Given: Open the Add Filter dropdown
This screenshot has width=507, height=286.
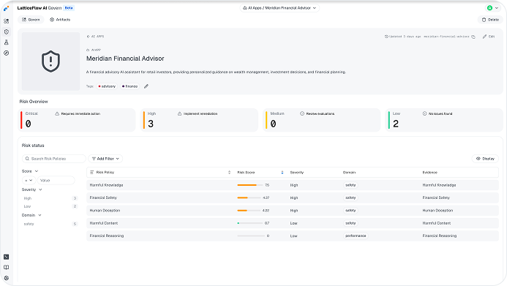Looking at the screenshot, I should click(105, 159).
